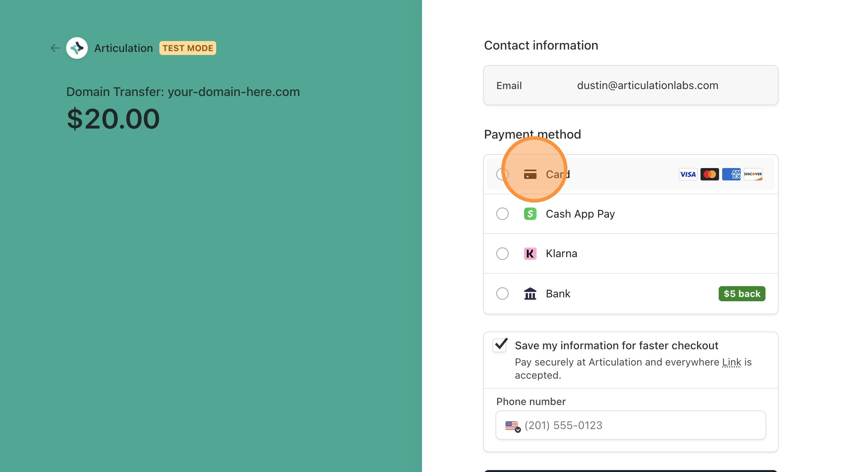
Task: Uncheck Save my information for faster checkout
Action: tap(500, 345)
